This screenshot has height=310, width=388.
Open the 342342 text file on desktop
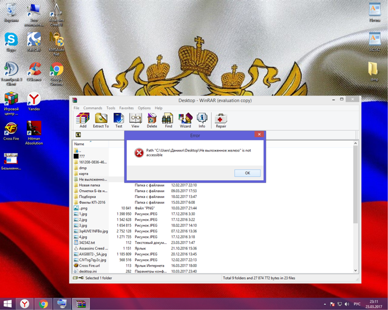(x=374, y=42)
